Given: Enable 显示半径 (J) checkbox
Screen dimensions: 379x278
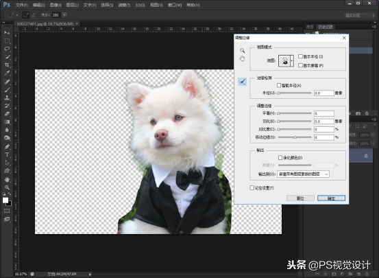Looking at the screenshot, I should pos(300,56).
